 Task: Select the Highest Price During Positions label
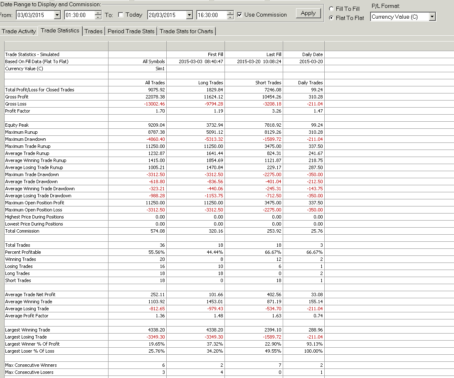[35, 217]
